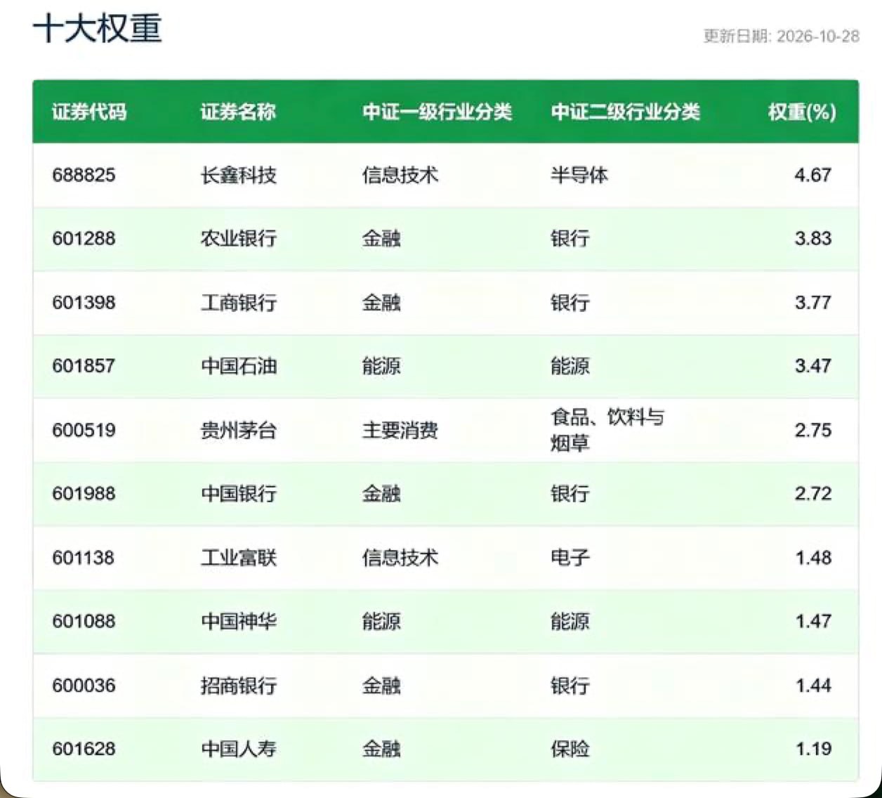Screen dimensions: 882x798
Task: Click stock name 中国人寿
Action: tap(239, 749)
